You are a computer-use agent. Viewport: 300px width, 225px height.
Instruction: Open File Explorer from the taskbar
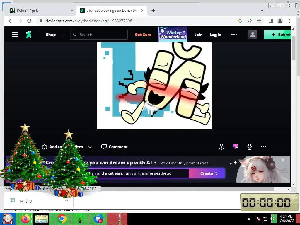coord(42,219)
